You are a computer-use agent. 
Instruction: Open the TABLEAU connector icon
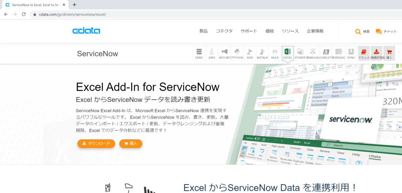click(313, 53)
